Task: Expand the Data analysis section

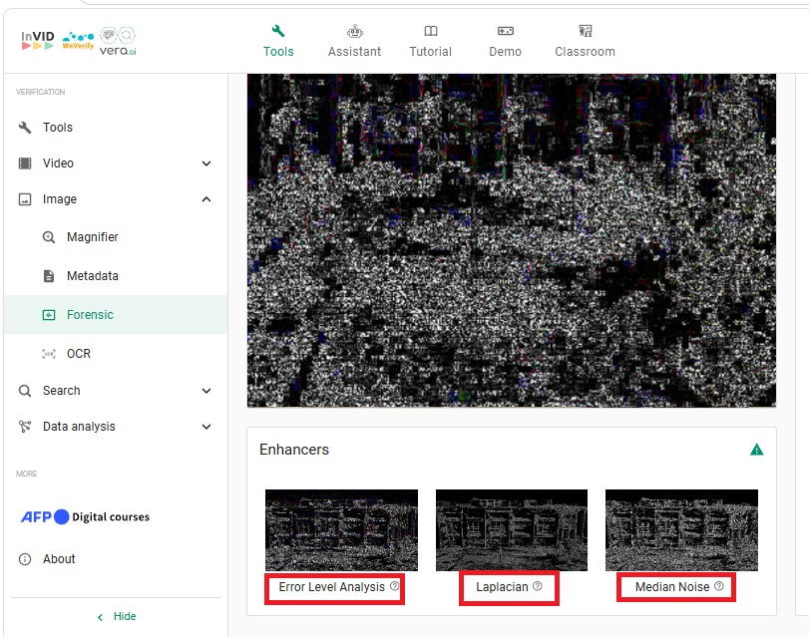Action: pyautogui.click(x=206, y=427)
